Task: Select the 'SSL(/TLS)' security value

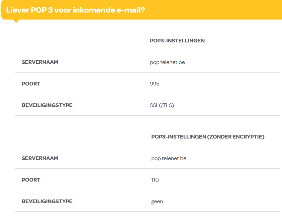Action: click(162, 105)
